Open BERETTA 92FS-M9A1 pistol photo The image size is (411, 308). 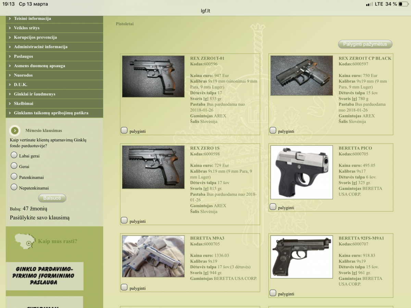(302, 257)
